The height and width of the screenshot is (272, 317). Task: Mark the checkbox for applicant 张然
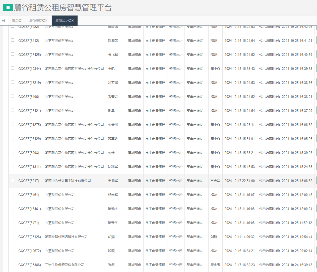[x=12, y=264]
